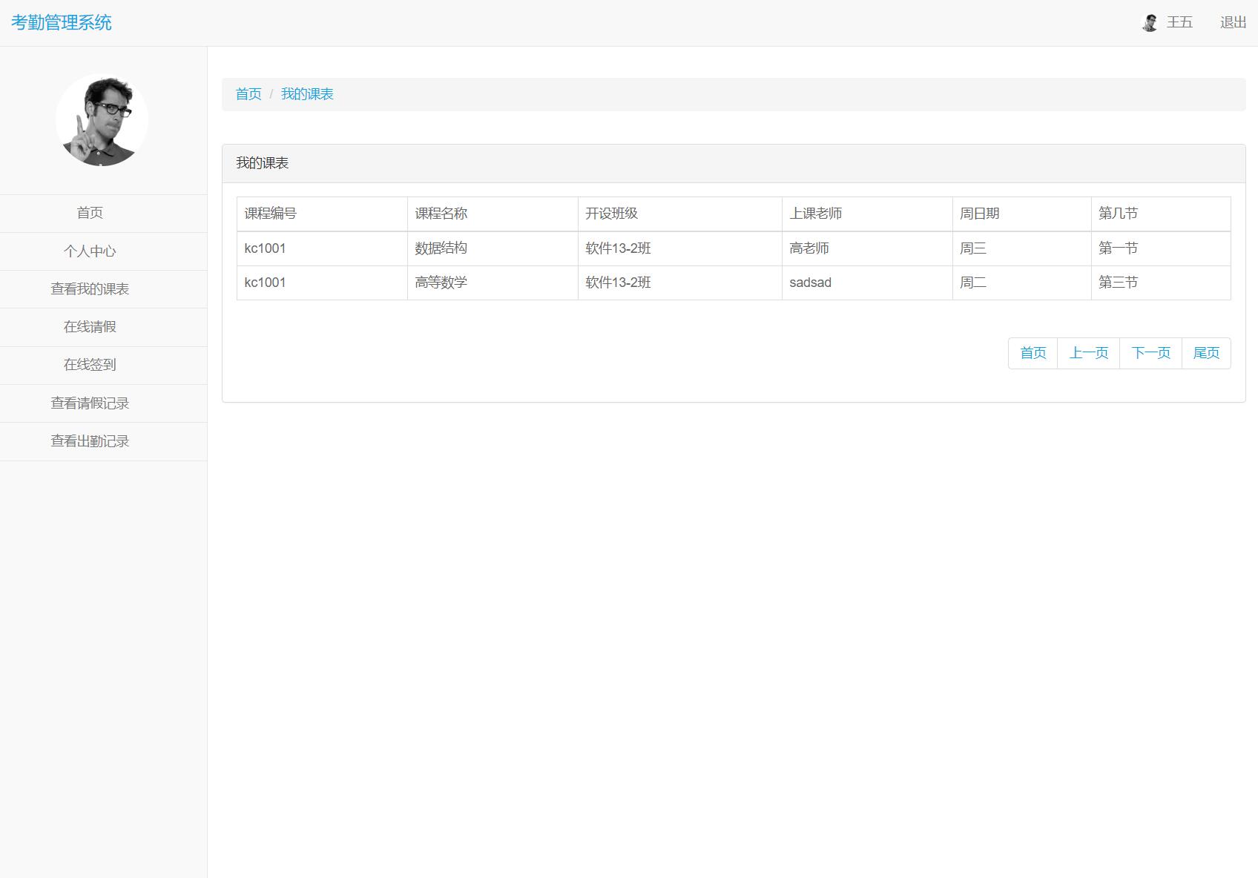View 查看出勤记录 in the sidebar
The height and width of the screenshot is (878, 1258).
90,441
